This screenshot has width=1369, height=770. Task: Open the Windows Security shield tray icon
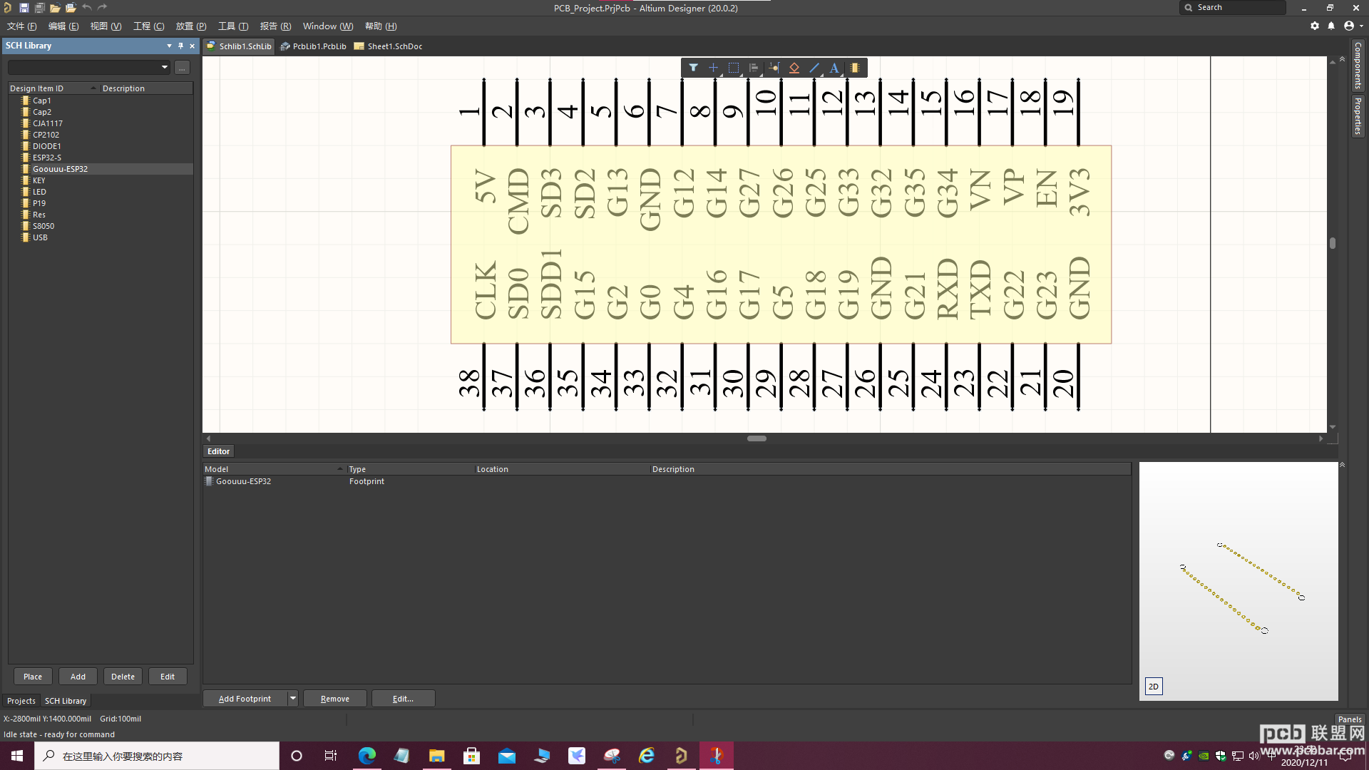point(1221,756)
